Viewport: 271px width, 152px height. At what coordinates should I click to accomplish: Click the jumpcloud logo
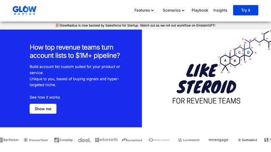coord(132,140)
